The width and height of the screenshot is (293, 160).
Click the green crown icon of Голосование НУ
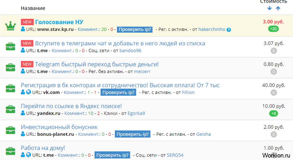10,26
